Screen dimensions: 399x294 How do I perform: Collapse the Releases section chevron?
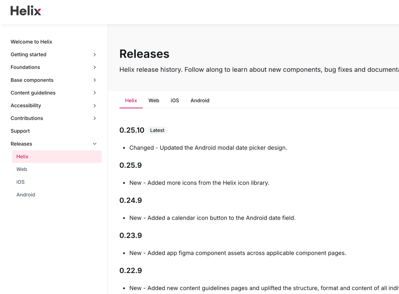coord(94,144)
